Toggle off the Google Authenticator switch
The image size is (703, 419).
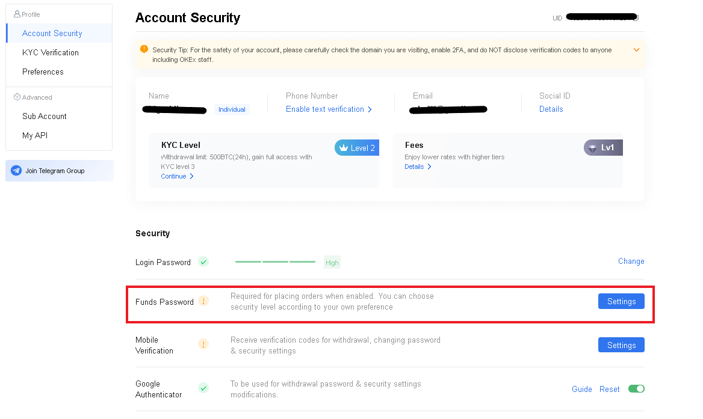pyautogui.click(x=636, y=388)
